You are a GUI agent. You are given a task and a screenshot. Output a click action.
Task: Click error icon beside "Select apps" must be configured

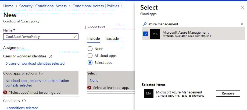[x=5, y=92]
